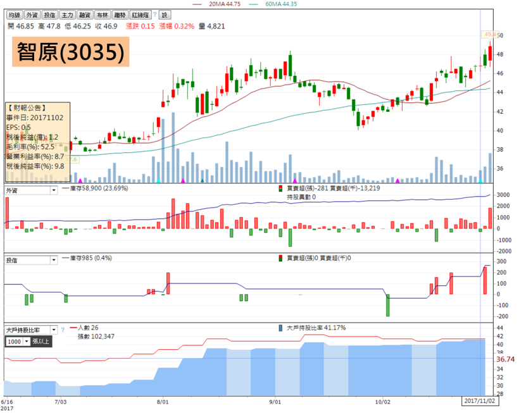Click the 60MA 44.35 legend entry

coord(273,4)
